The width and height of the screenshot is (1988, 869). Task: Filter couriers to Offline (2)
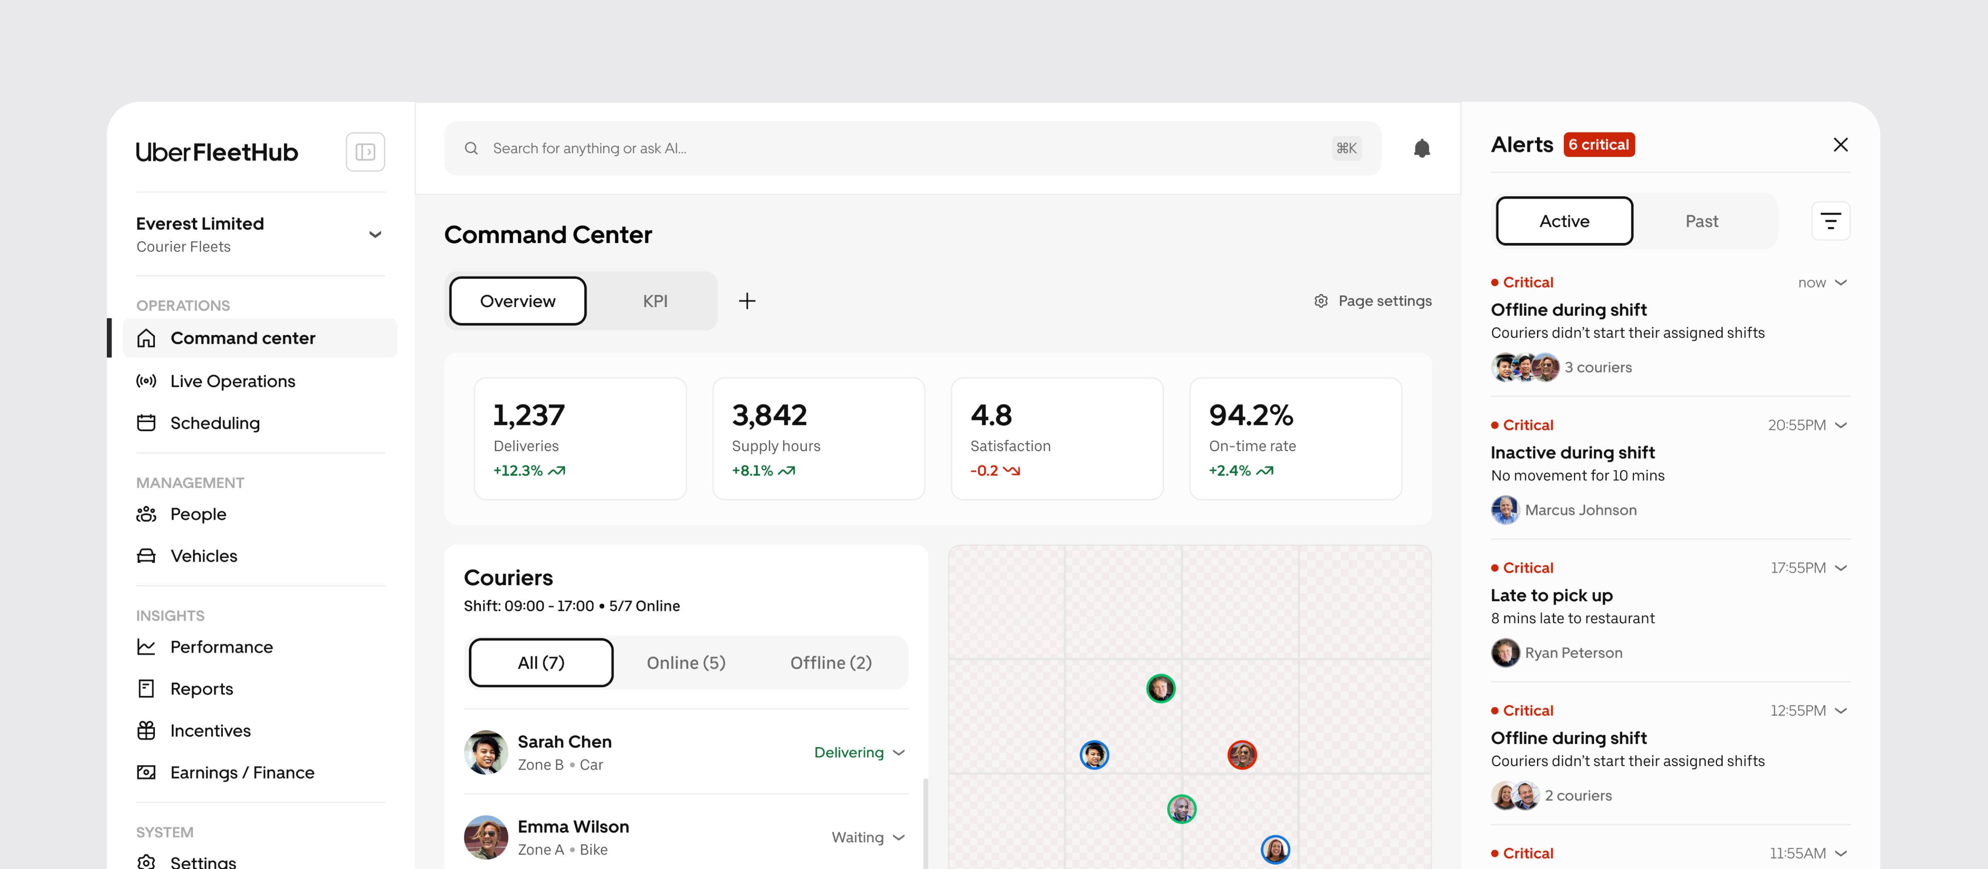tap(830, 663)
